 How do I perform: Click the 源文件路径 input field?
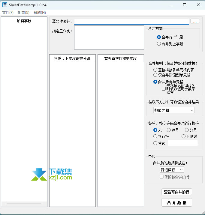[131, 21]
